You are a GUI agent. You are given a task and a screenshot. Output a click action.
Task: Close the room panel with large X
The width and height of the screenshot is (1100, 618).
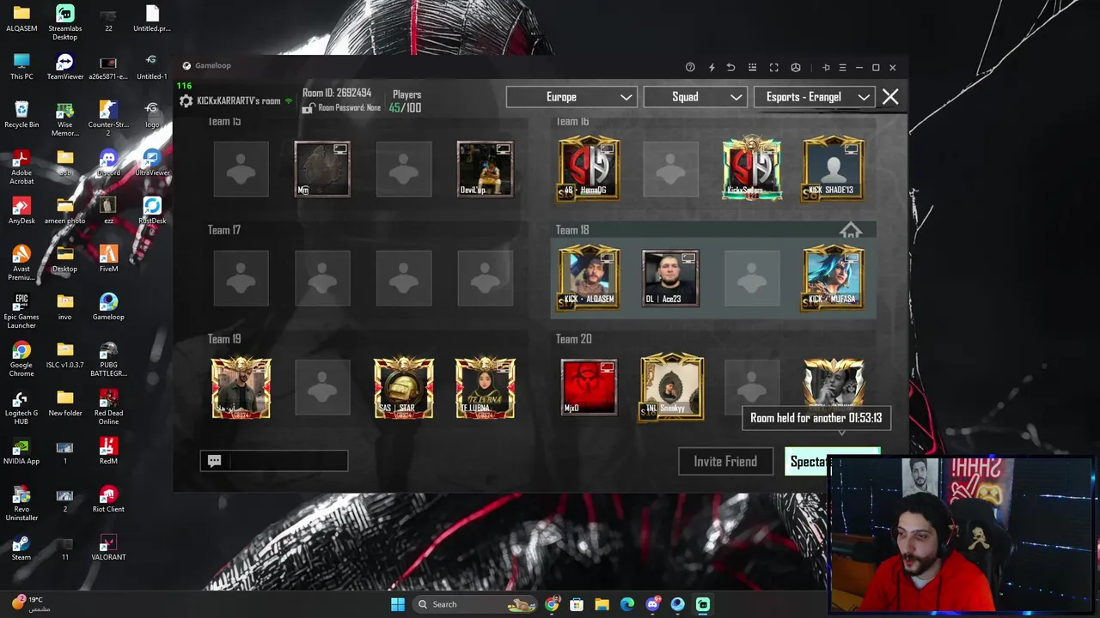[890, 97]
